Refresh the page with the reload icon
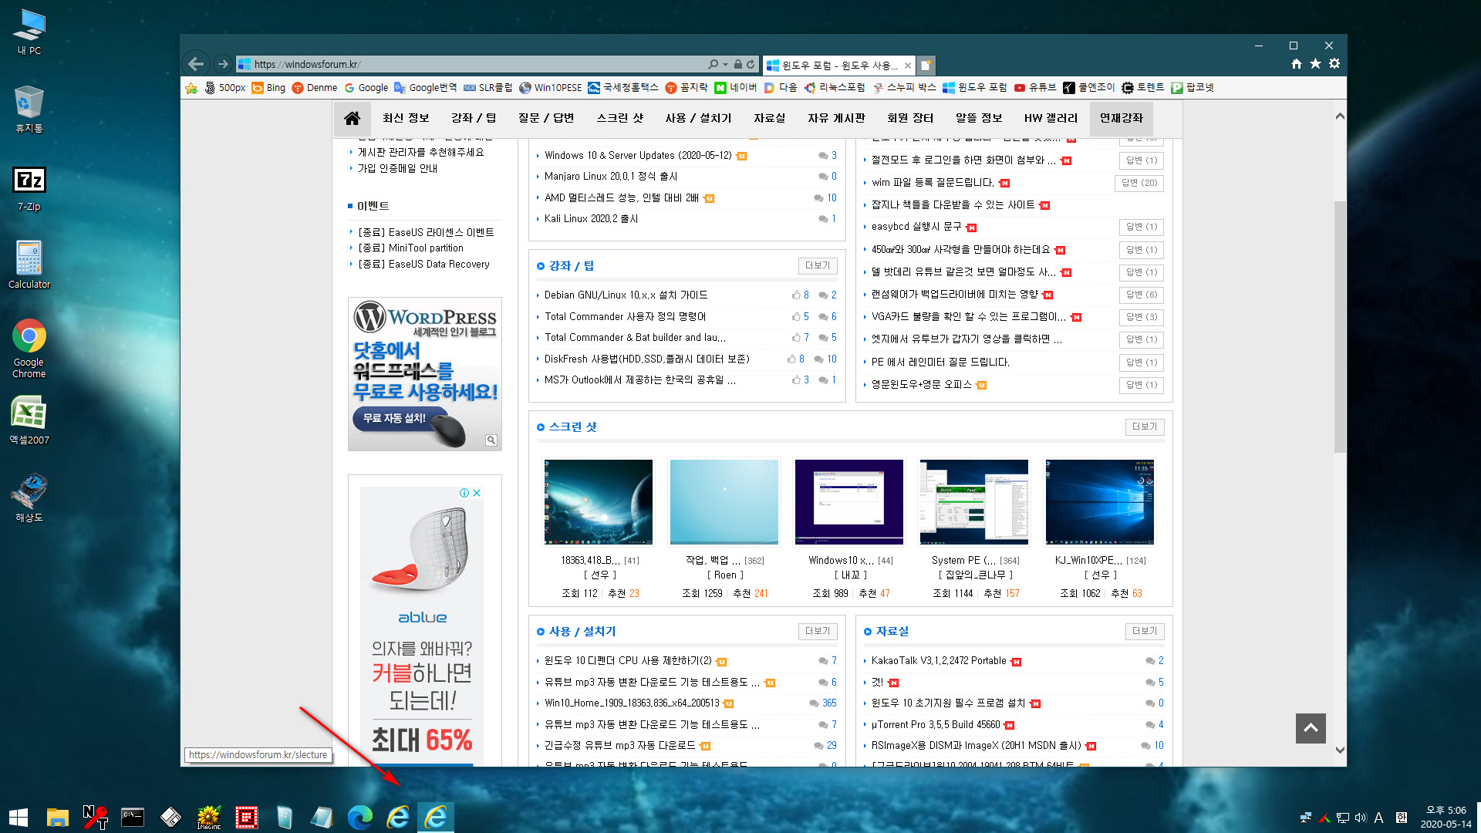This screenshot has width=1481, height=833. coord(751,64)
